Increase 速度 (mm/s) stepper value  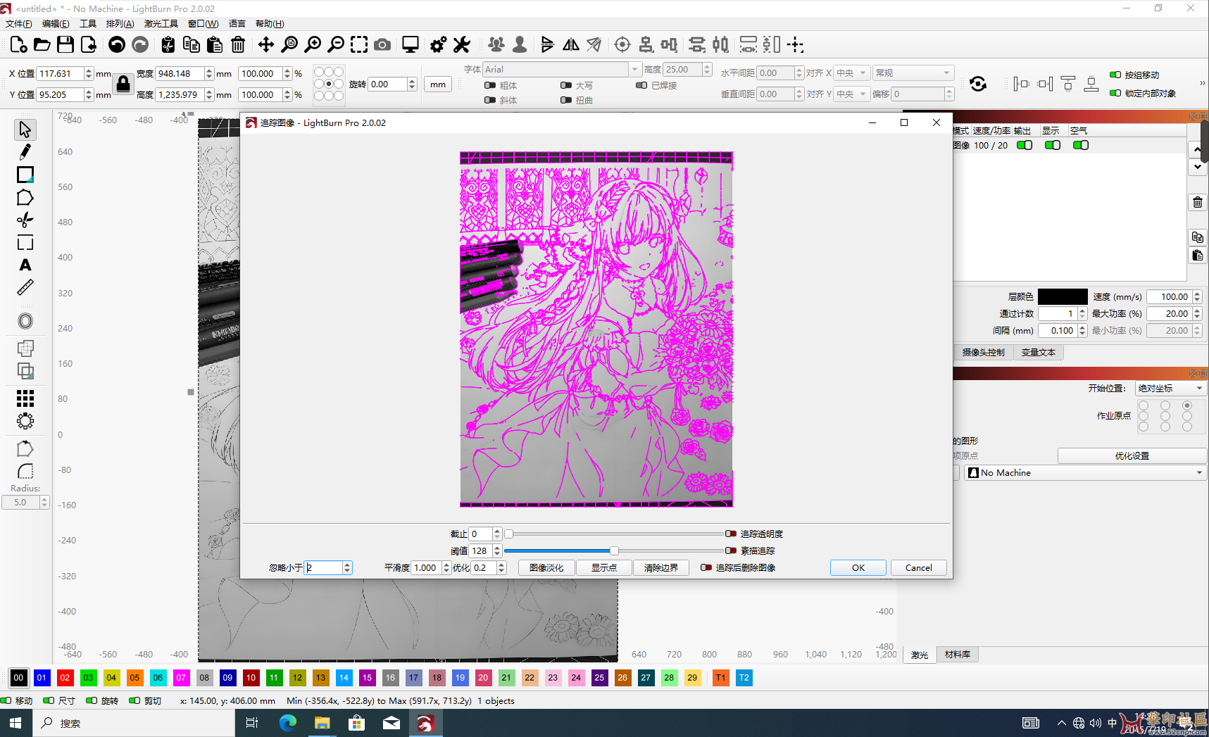click(x=1197, y=294)
